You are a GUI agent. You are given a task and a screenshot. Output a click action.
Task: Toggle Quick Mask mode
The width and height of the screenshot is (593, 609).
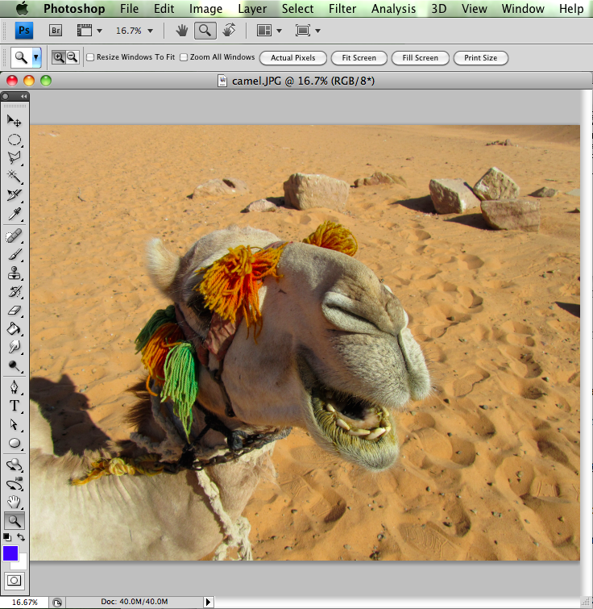(15, 581)
